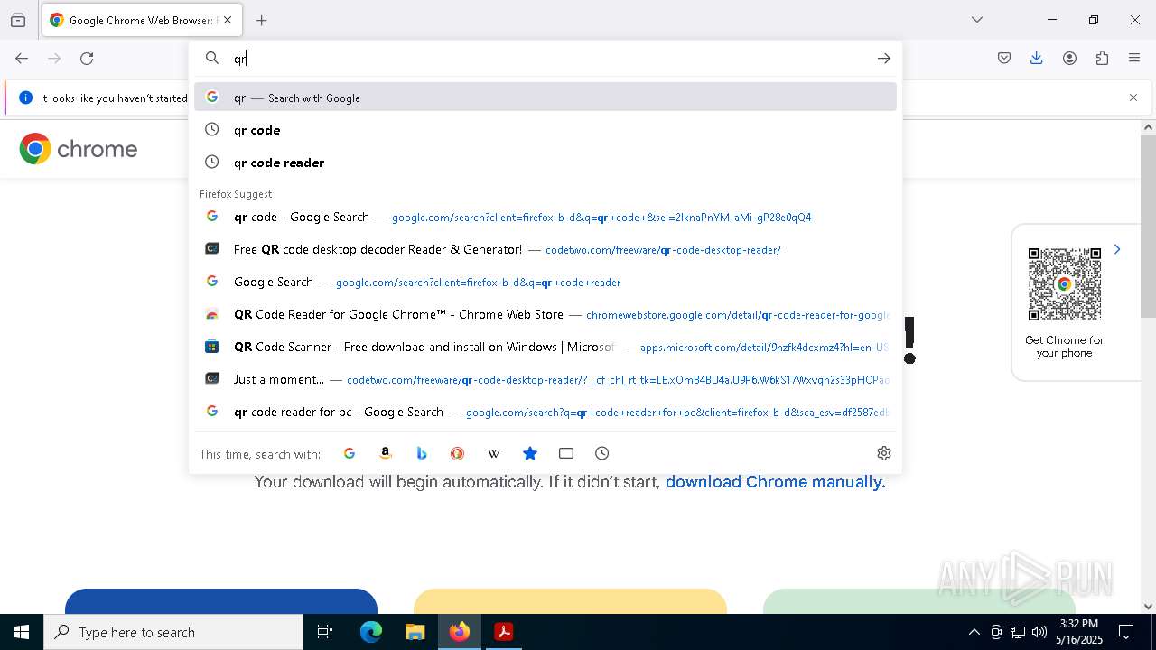Expand the QR card chevron arrow
Viewport: 1156px width, 650px height.
click(x=1117, y=249)
